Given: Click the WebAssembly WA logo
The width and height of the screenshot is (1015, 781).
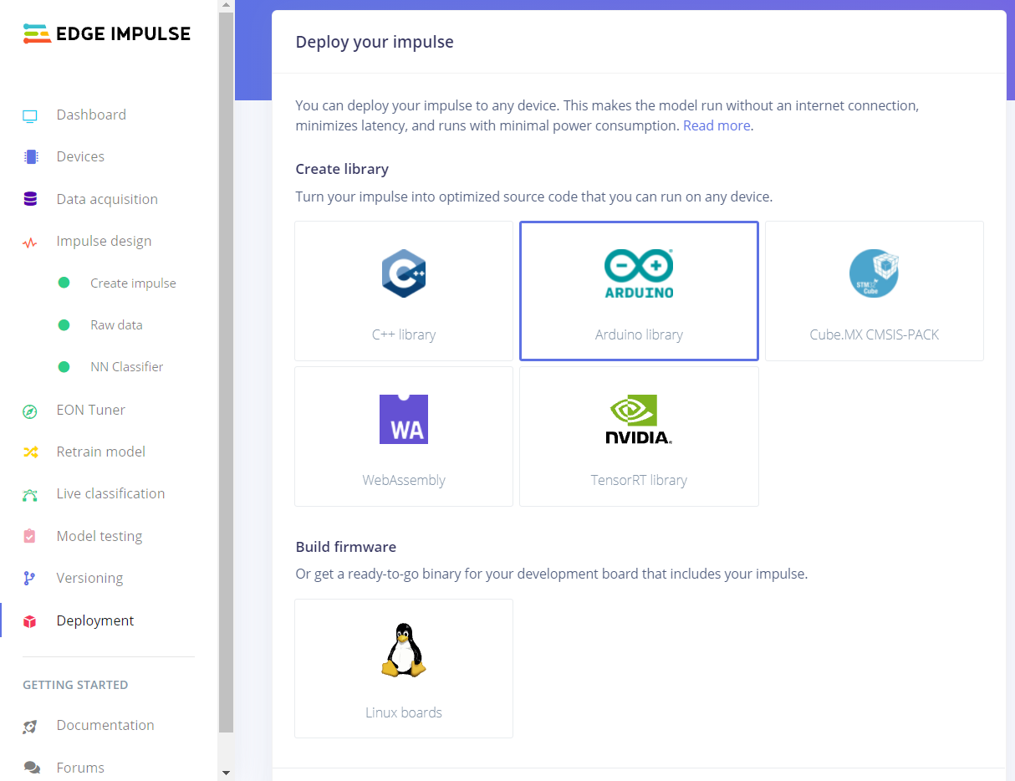Looking at the screenshot, I should pos(404,419).
